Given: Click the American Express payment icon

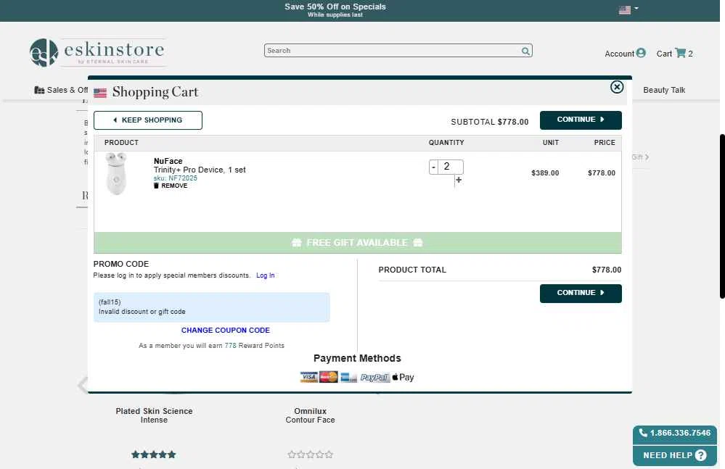Looking at the screenshot, I should (348, 377).
